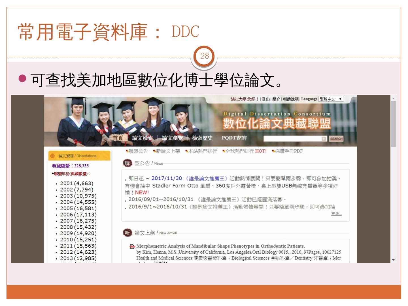This screenshot has width=408, height=306.
Task: Click the vertical scrollbar thumb
Action: click(393, 124)
